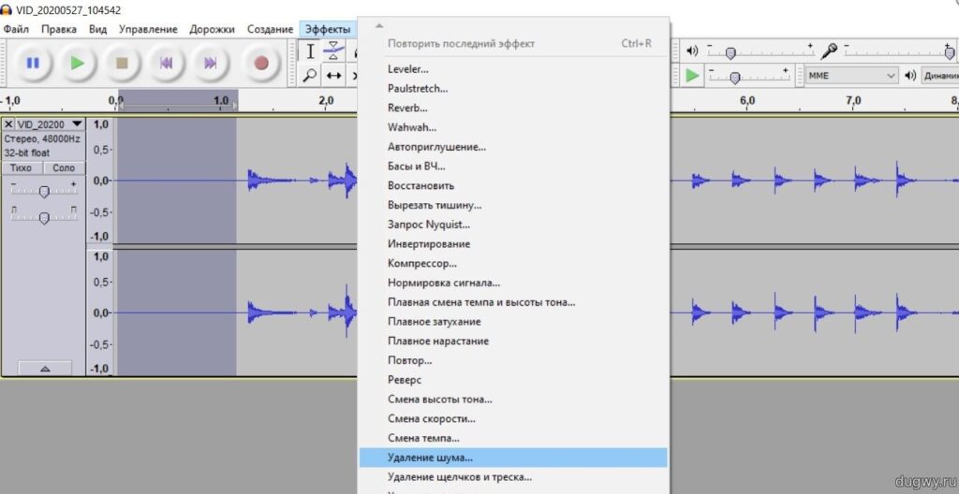Screen dimensions: 959x494
Task: Click the Stop transport button
Action: click(x=122, y=63)
